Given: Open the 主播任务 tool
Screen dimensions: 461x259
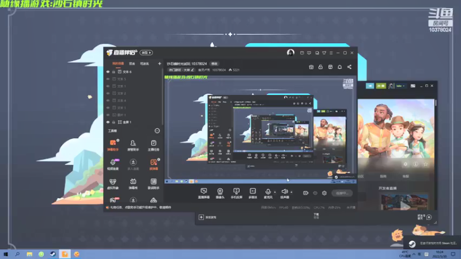Looking at the screenshot, I should [153, 145].
